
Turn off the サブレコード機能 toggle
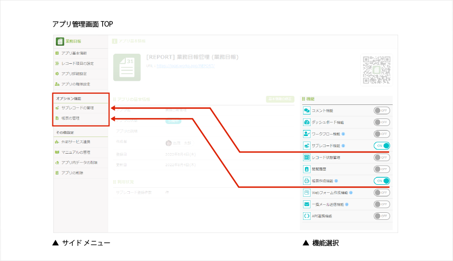[382, 146]
